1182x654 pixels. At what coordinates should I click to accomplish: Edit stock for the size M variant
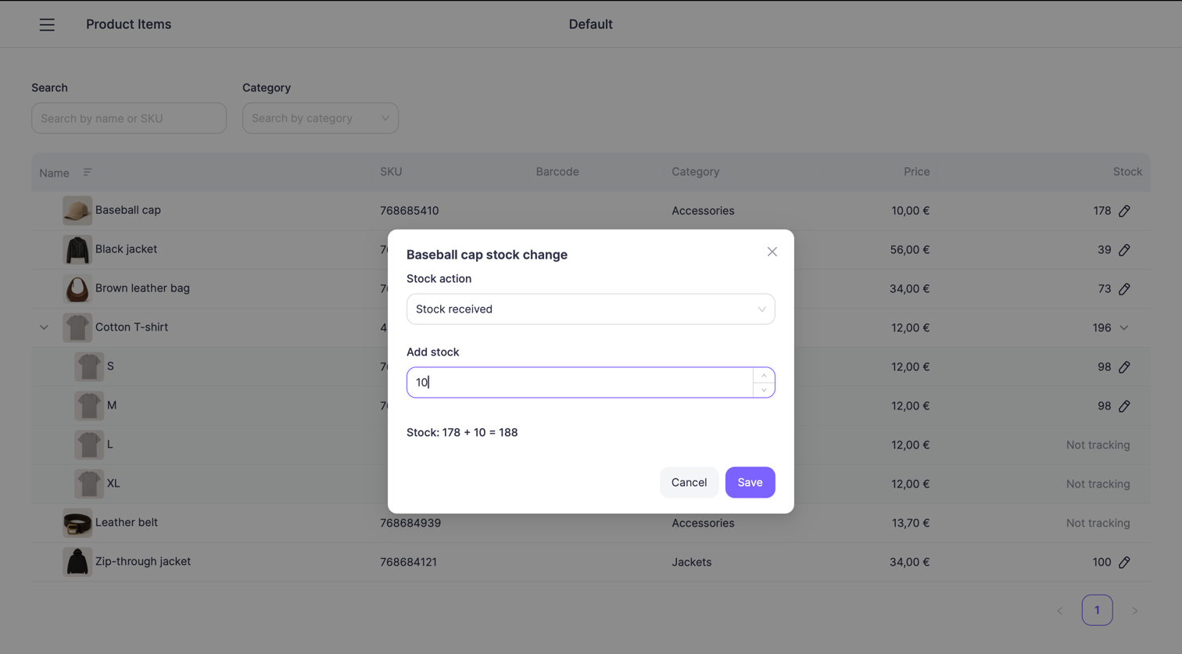point(1125,406)
